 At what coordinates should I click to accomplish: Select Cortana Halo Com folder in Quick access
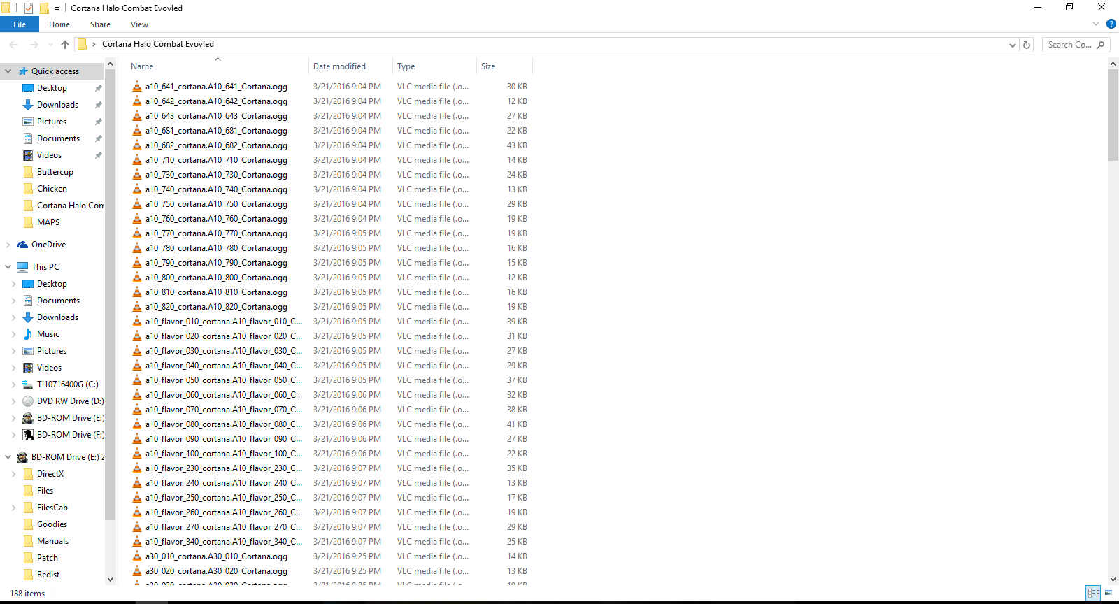coord(70,206)
